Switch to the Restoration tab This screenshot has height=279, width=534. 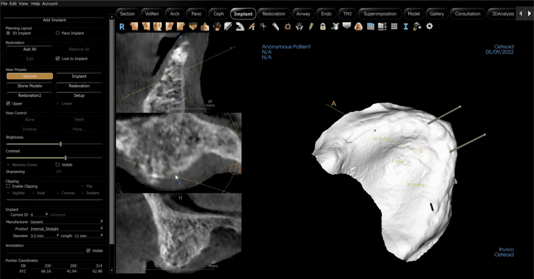point(274,14)
